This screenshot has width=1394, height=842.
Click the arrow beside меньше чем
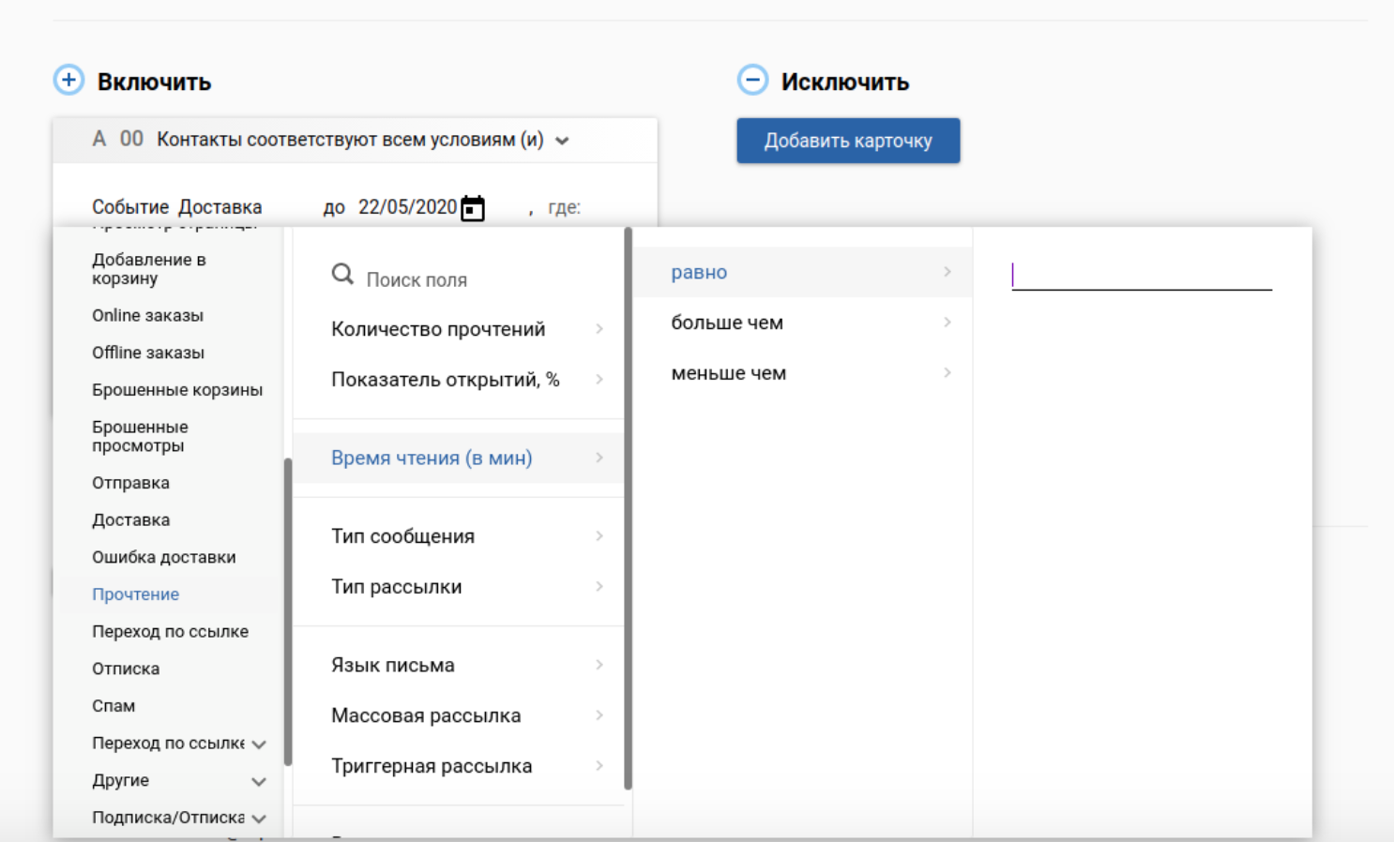[x=947, y=373]
